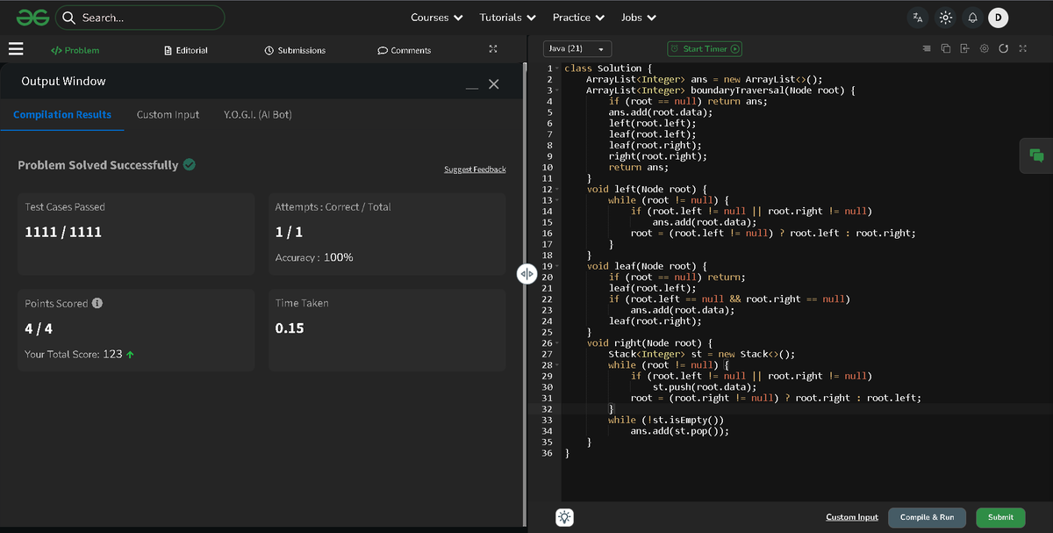The height and width of the screenshot is (533, 1053).
Task: Close the Output Window
Action: [x=494, y=83]
